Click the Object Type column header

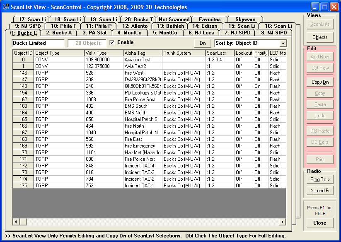tap(59, 53)
